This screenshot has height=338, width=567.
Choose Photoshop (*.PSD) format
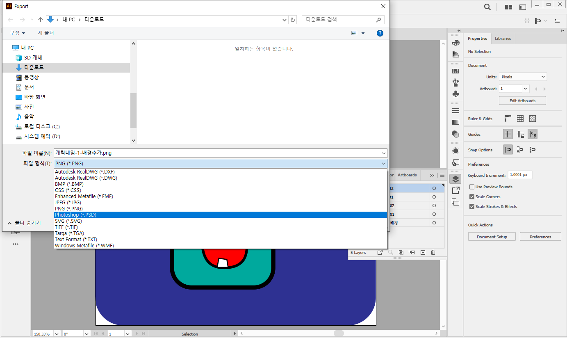[x=221, y=215]
